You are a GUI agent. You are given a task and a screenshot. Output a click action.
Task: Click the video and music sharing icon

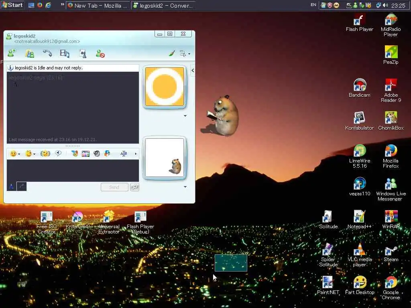click(65, 53)
